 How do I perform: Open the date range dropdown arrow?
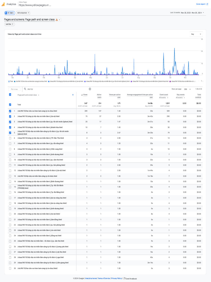203,13
